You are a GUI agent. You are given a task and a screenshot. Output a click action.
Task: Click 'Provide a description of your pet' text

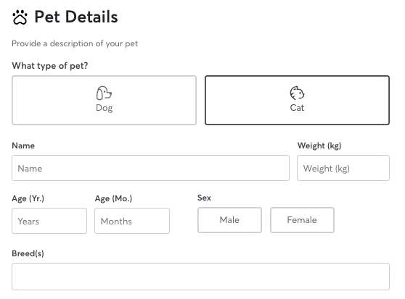point(75,43)
